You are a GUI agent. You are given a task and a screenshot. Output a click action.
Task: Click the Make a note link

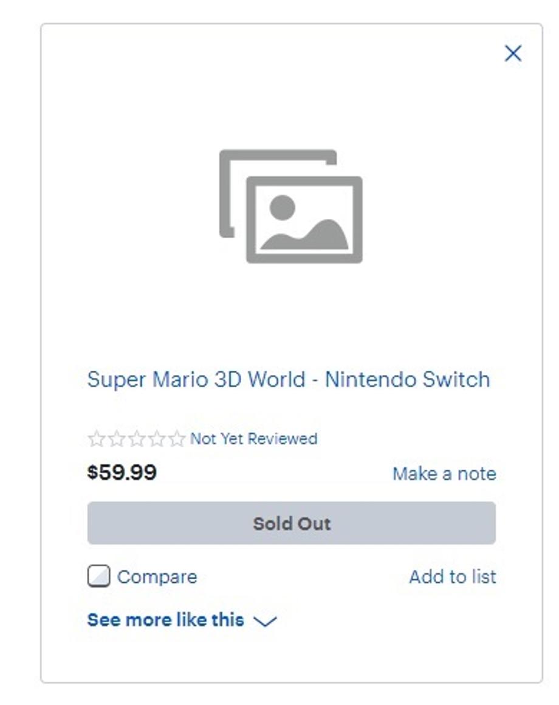444,474
